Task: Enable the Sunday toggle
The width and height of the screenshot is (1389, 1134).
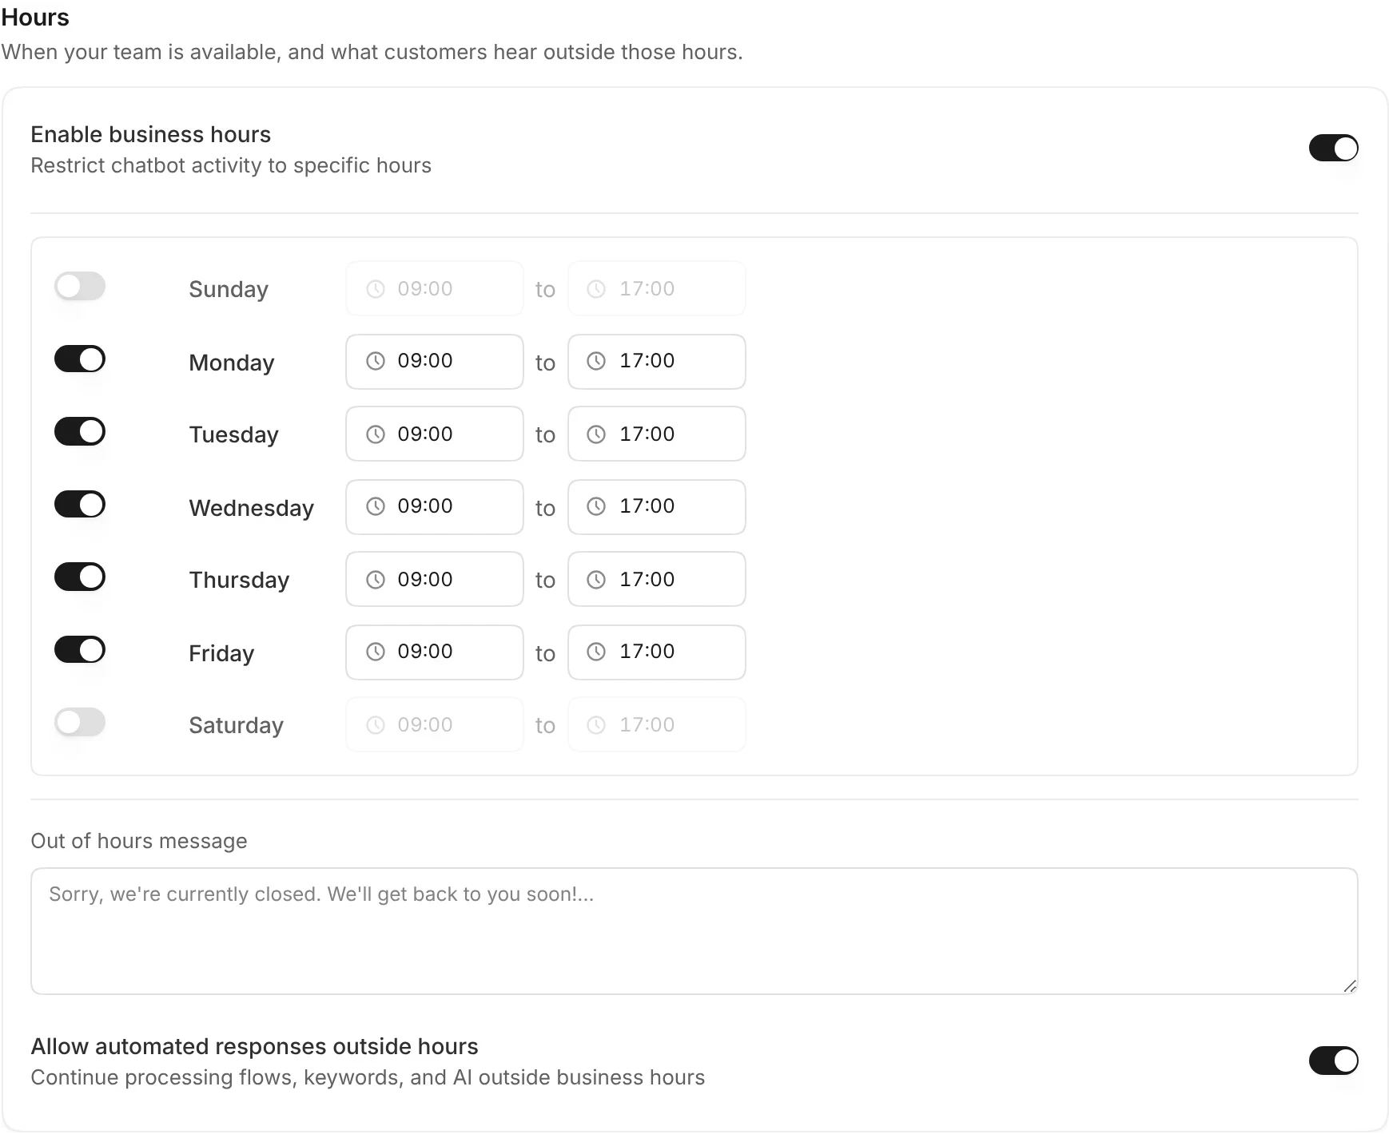Action: tap(80, 286)
